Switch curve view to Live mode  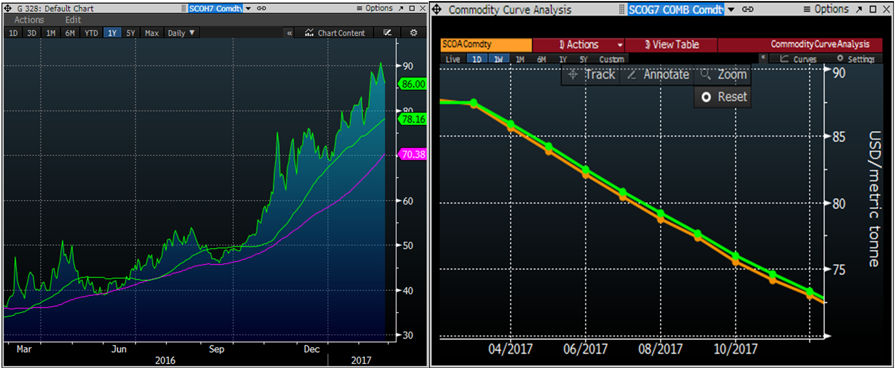[x=453, y=59]
